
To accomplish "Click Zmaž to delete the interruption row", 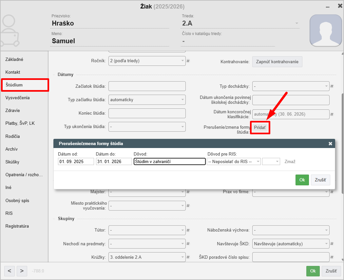I will (290, 161).
